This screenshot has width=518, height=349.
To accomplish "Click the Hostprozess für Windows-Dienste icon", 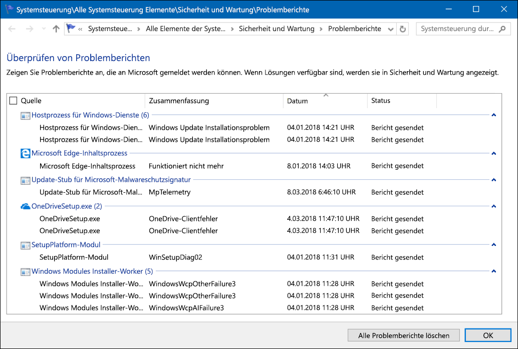I will coord(25,115).
